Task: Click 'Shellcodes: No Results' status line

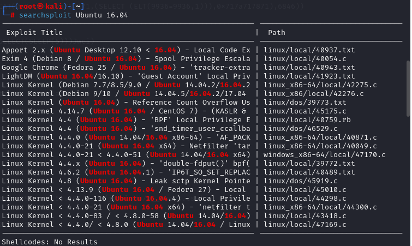Action: [x=50, y=242]
